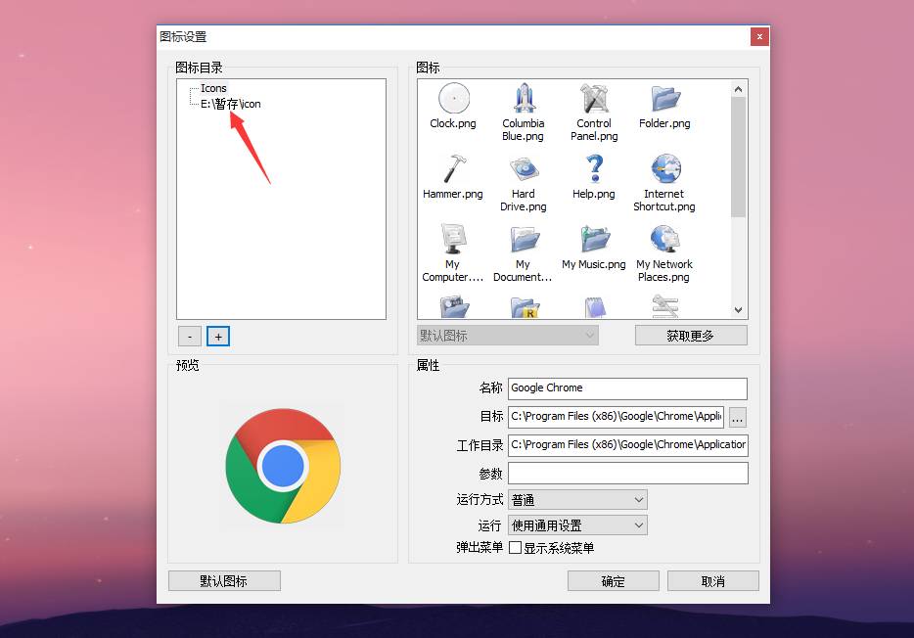This screenshot has width=914, height=638.
Task: Enable 显示系统菜单 checkbox
Action: click(514, 547)
